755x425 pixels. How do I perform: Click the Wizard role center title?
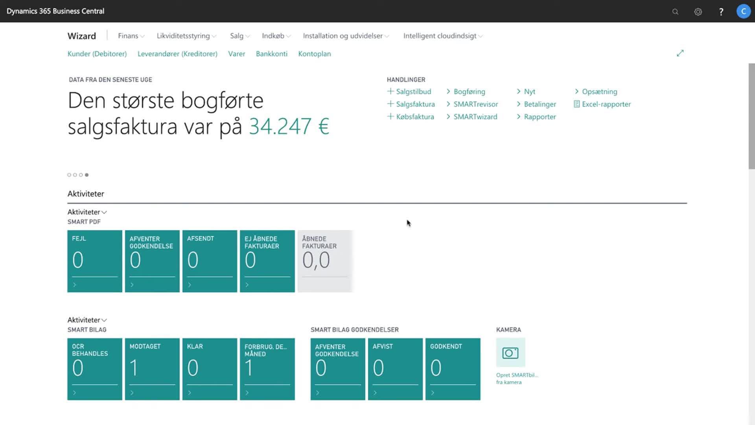[82, 36]
